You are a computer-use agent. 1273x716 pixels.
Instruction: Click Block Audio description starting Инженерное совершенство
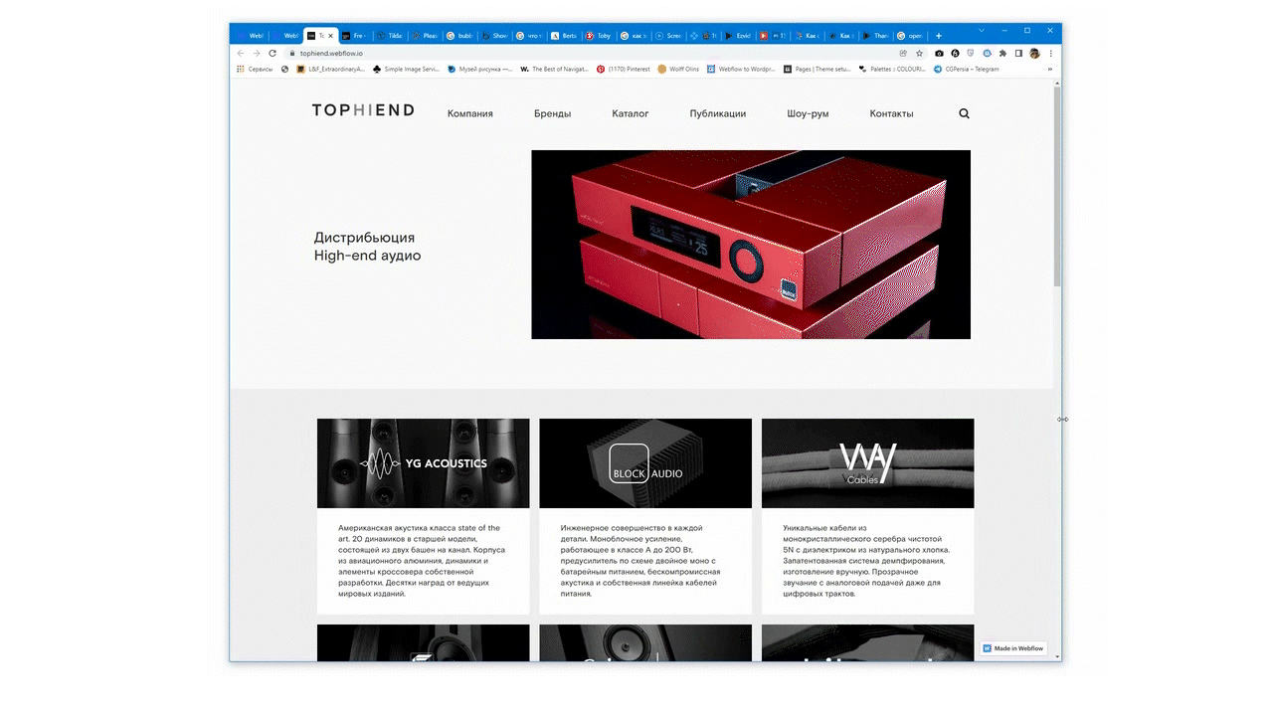tap(640, 561)
